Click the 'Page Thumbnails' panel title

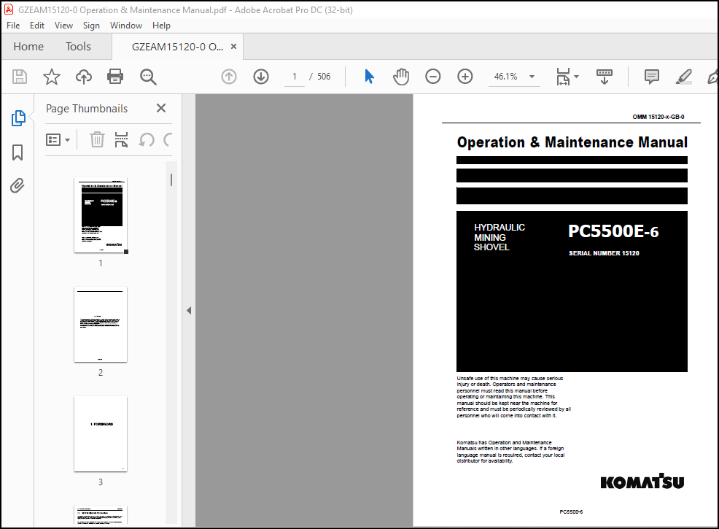(87, 109)
